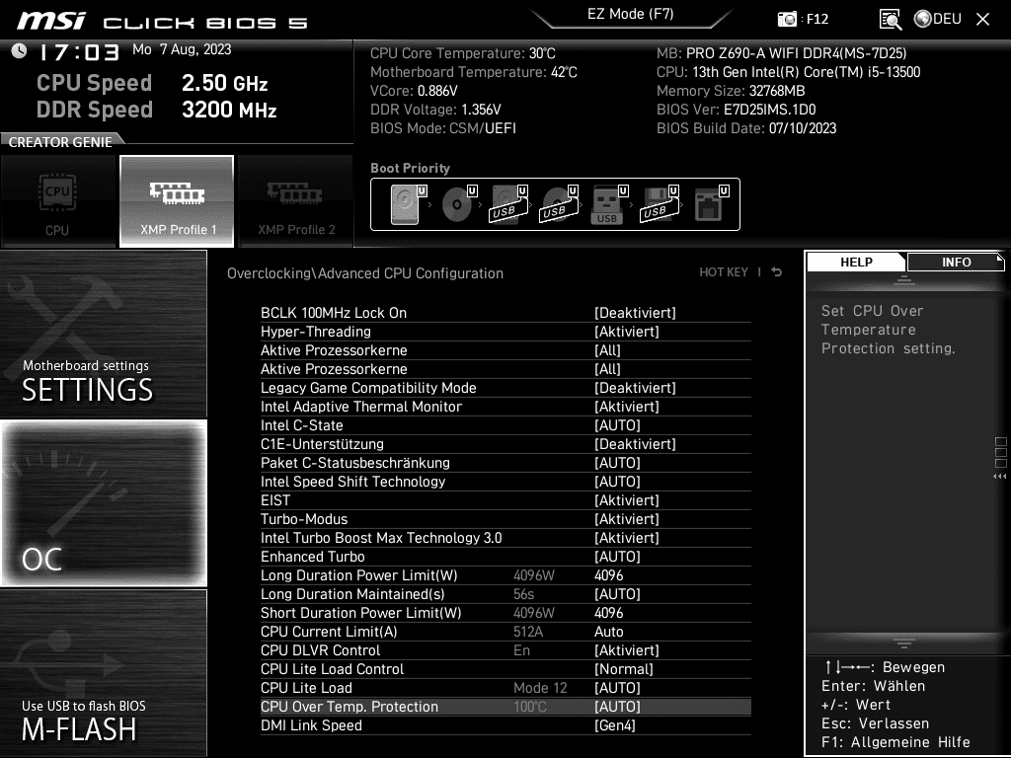This screenshot has width=1011, height=758.
Task: Toggle BCLK 100MHz Lock On setting
Action: coord(505,313)
